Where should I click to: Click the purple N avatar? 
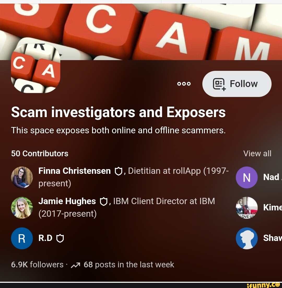click(246, 177)
